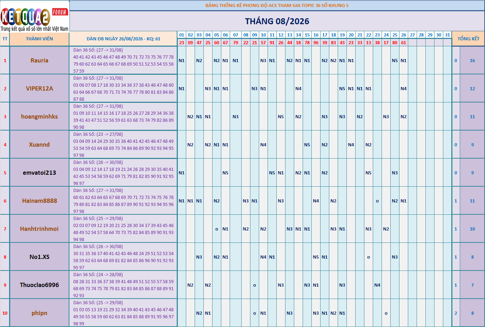
Task: Click the top banner title BẢNG THỐNG KÊ PHONG ĐỘ
Action: (x=277, y=5)
